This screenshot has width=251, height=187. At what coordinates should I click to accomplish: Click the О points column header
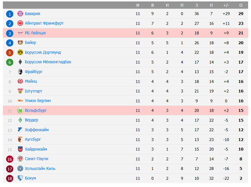pos(241,5)
